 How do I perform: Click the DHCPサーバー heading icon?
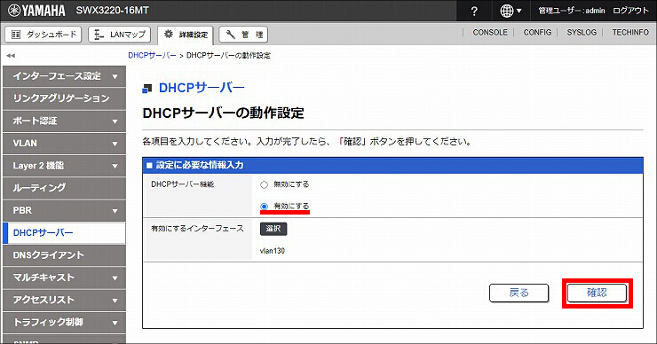point(147,89)
